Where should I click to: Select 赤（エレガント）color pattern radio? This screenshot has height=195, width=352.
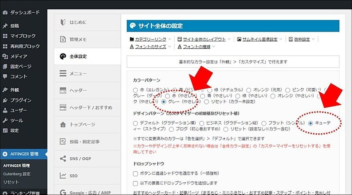135,90
